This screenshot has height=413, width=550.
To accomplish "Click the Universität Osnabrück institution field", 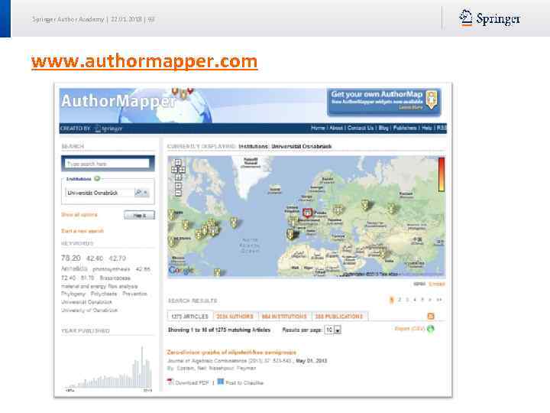I will point(99,193).
